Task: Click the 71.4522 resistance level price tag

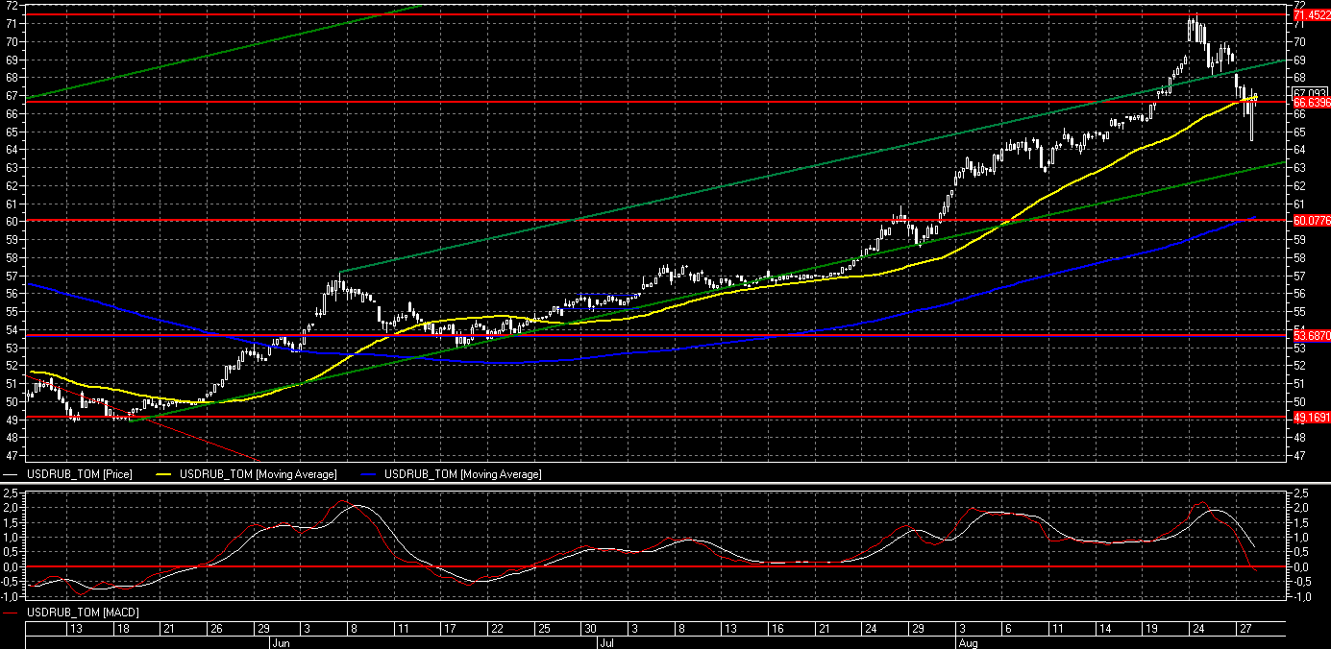Action: 1311,15
